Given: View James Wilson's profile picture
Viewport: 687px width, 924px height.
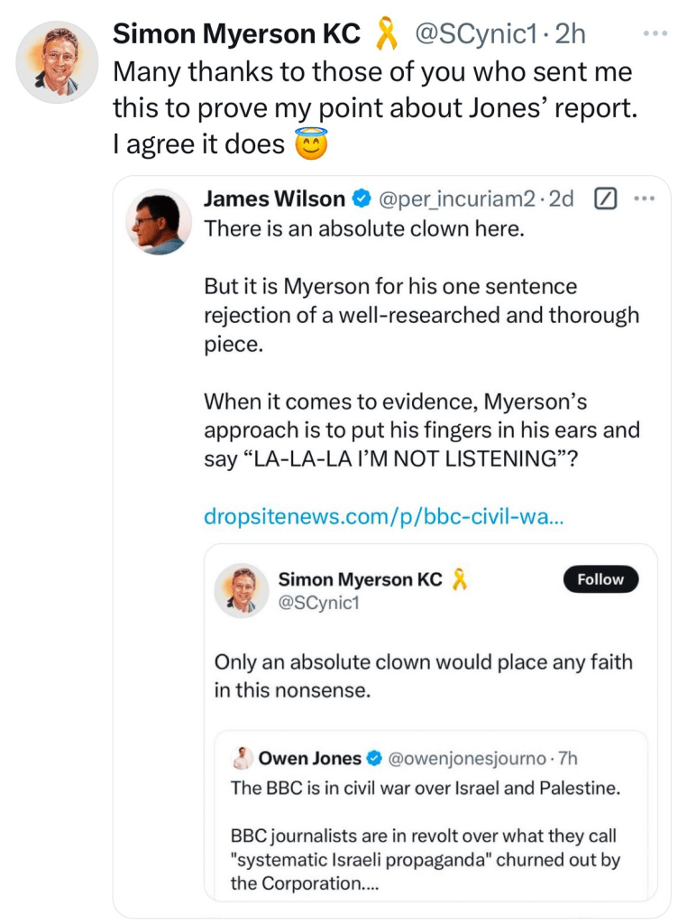Looking at the screenshot, I should click(x=159, y=222).
